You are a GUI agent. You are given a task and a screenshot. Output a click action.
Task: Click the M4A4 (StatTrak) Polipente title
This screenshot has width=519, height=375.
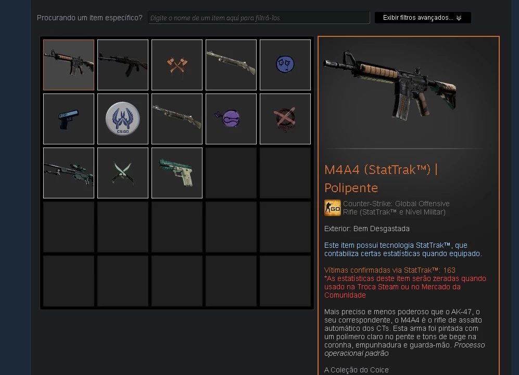[x=381, y=179]
